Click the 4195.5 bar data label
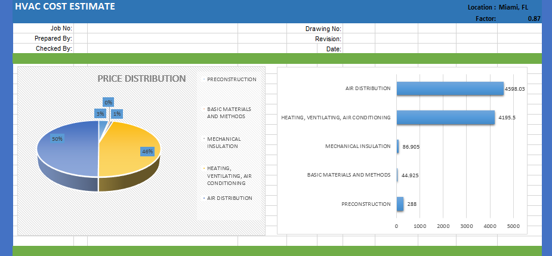 [x=507, y=118]
